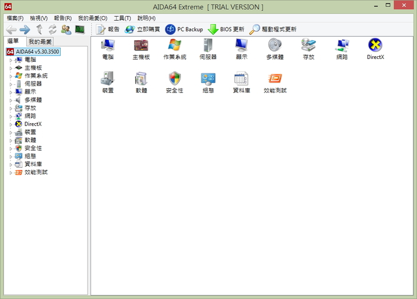Viewport: 417px width, 299px height.
Task: Click the 報告 report toolbar button
Action: (x=108, y=29)
